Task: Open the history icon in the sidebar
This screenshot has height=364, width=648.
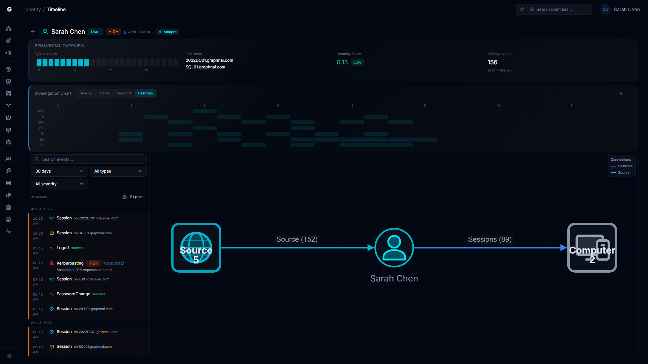Action: (x=8, y=69)
